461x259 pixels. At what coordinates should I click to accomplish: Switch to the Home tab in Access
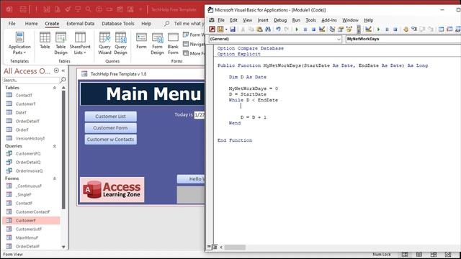click(31, 24)
